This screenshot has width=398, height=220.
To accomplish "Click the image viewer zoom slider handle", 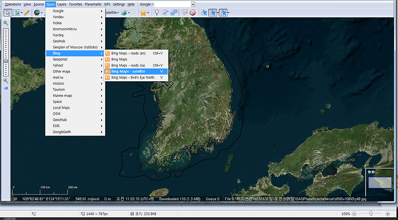I will coord(371,214).
